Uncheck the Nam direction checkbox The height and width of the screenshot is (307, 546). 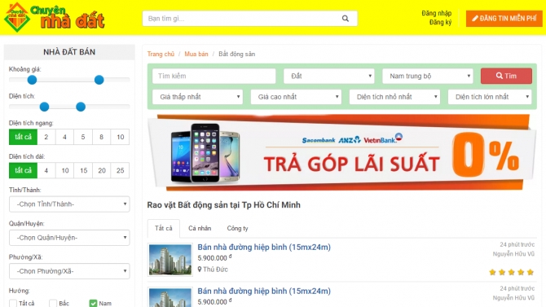(93, 303)
